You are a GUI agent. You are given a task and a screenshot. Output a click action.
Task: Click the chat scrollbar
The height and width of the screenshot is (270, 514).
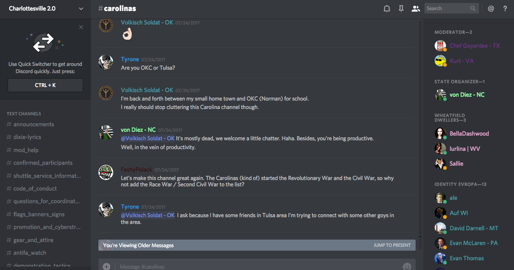pos(420,127)
